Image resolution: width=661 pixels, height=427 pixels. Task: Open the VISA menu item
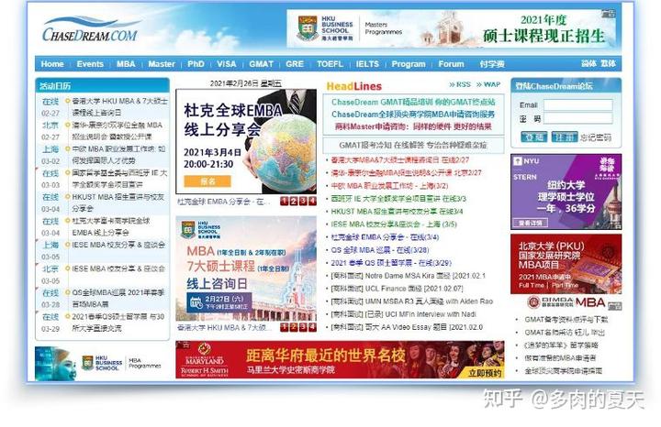[227, 64]
